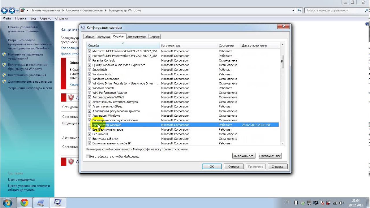Sort by the Изготовитель column header
Image resolution: width=370 pixels, height=208 pixels.
pyautogui.click(x=188, y=45)
